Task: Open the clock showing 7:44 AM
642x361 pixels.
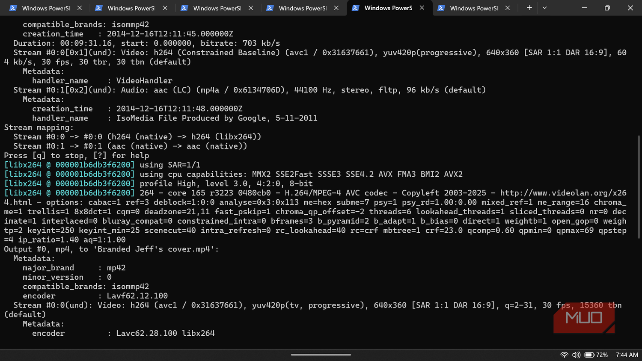Action: [x=627, y=355]
